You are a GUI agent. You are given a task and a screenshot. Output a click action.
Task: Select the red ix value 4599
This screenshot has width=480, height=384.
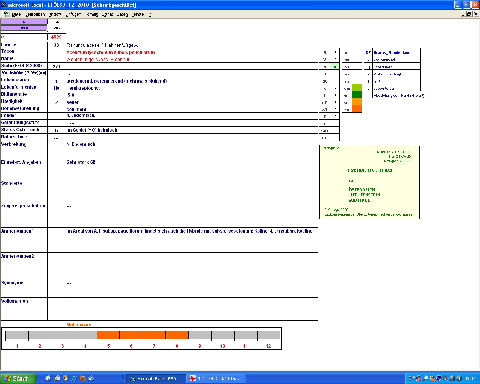[x=57, y=37]
